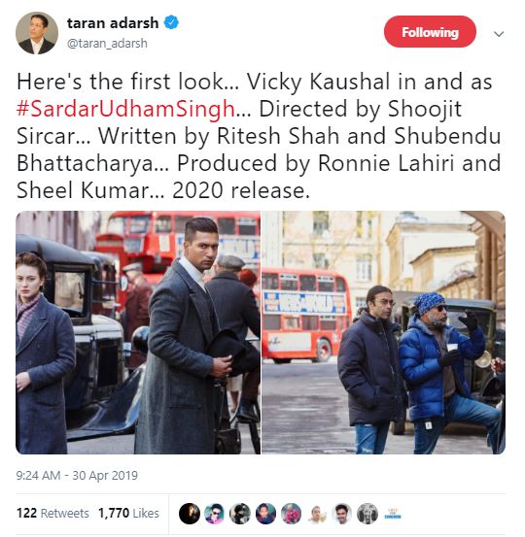This screenshot has width=525, height=537.
Task: Click the eighth grayscale liker avatar
Action: pos(367,514)
